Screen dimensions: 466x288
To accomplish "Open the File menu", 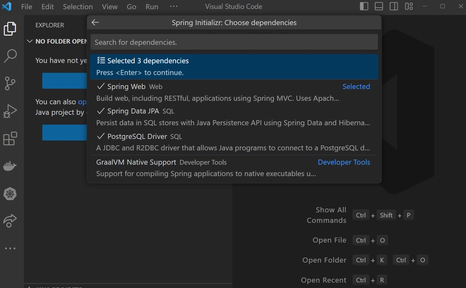I will pyautogui.click(x=26, y=6).
